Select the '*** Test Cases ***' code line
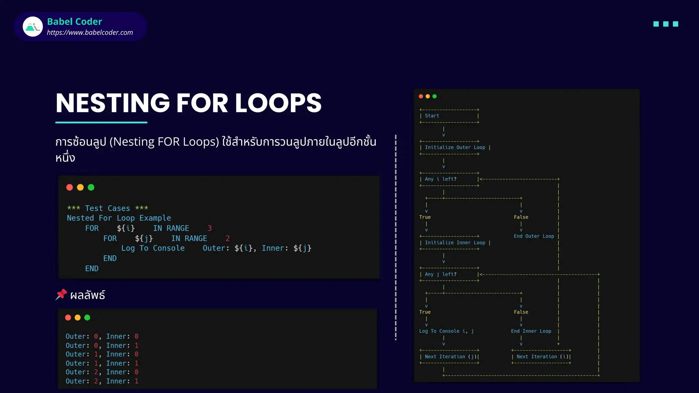Screen dimensions: 699x393 [108, 208]
